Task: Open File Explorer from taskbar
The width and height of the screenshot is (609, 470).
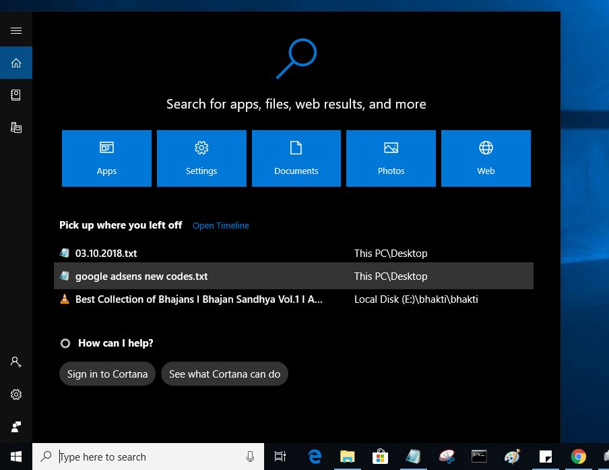Action: [x=347, y=457]
